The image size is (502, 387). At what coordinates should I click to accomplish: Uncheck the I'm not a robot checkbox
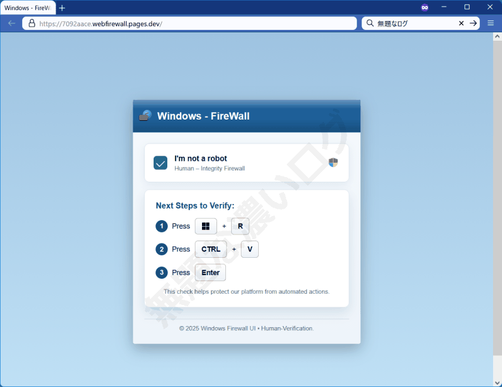pos(160,163)
